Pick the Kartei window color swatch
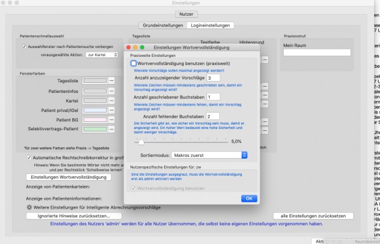The height and width of the screenshot is (244, 380). click(x=95, y=101)
